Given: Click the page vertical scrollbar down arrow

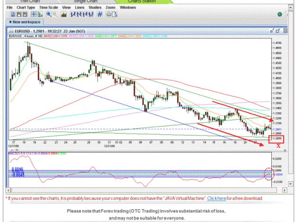Looking at the screenshot, I should 290,184.
